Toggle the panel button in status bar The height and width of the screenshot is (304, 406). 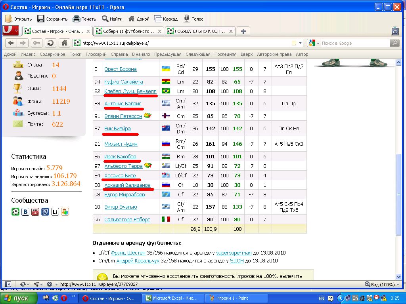pyautogui.click(x=8, y=284)
